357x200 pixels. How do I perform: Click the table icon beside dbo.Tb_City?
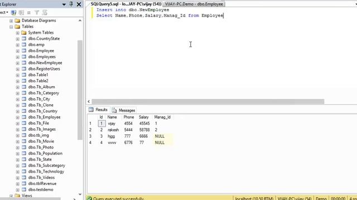24,99
